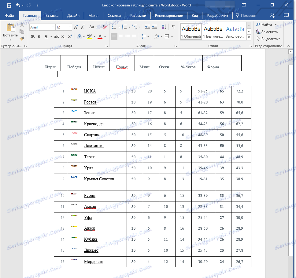The width and height of the screenshot is (296, 278).
Task: Toggle bold (Ж) formatting
Action: (x=33, y=36)
